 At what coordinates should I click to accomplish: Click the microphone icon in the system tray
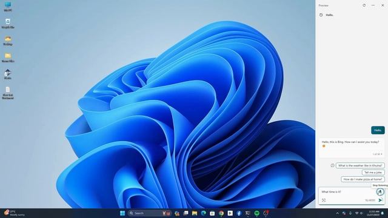coord(350,213)
